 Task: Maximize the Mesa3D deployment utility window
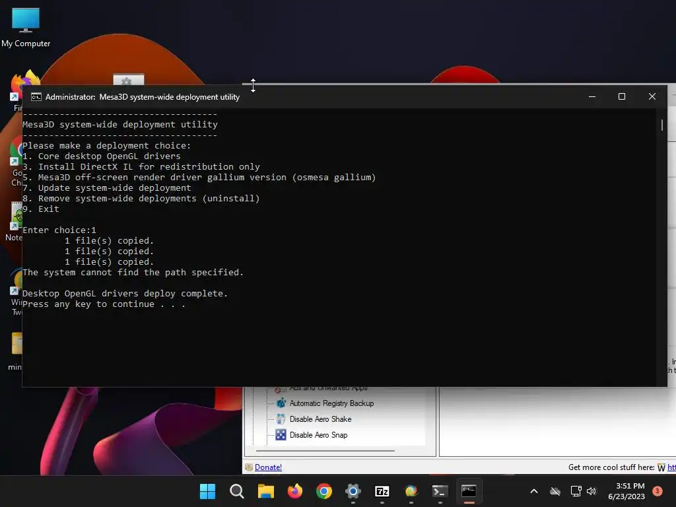[x=622, y=96]
